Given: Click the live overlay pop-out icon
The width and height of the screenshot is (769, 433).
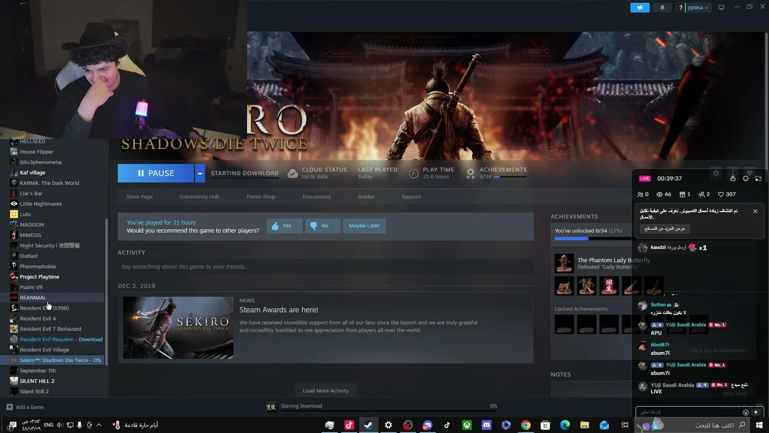Looking at the screenshot, I should pyautogui.click(x=758, y=179).
